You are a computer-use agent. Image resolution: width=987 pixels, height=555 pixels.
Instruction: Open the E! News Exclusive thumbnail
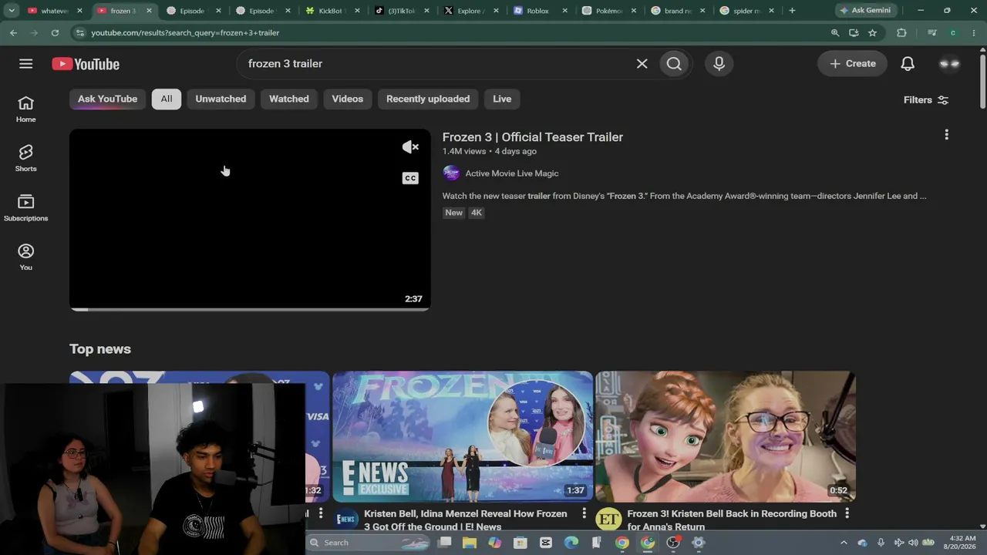(x=463, y=436)
